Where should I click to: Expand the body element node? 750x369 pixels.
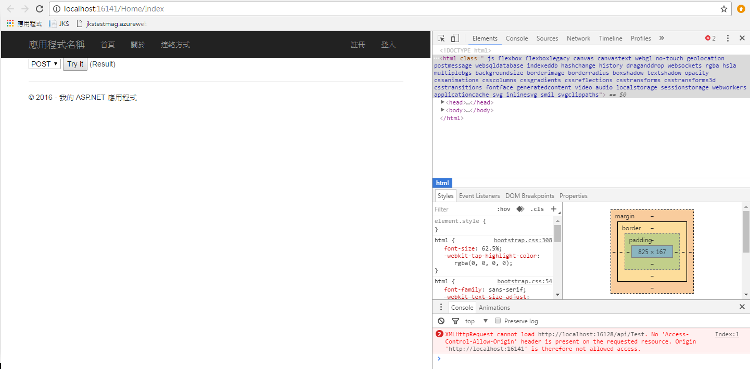pyautogui.click(x=442, y=110)
